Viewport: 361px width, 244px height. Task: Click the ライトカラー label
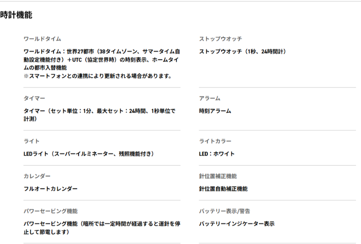(215, 141)
